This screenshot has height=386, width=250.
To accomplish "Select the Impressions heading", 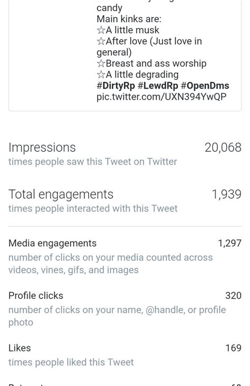I will click(x=42, y=148).
